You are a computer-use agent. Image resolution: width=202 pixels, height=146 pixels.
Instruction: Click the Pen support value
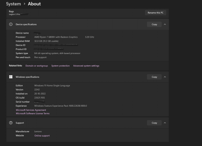click(x=40, y=57)
